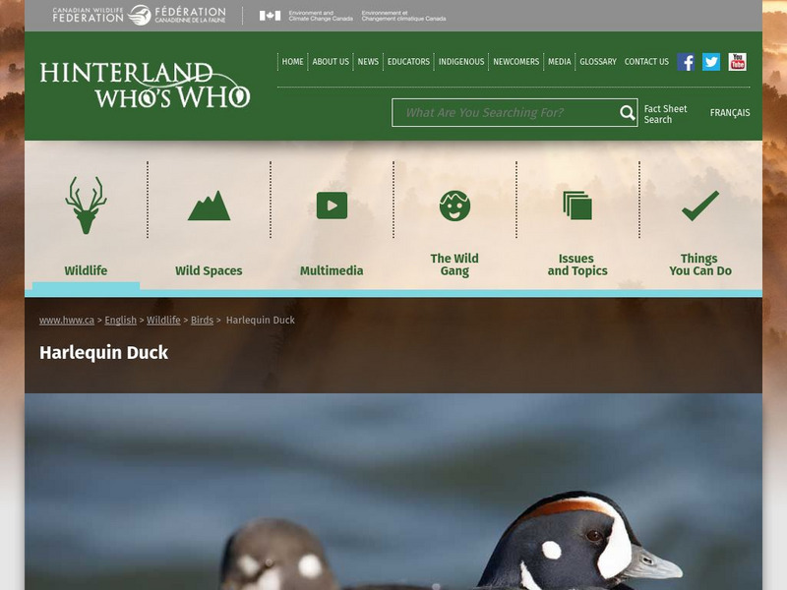Click the Issues and Topics stacked pages icon
Viewport: 787px width, 590px height.
[577, 204]
